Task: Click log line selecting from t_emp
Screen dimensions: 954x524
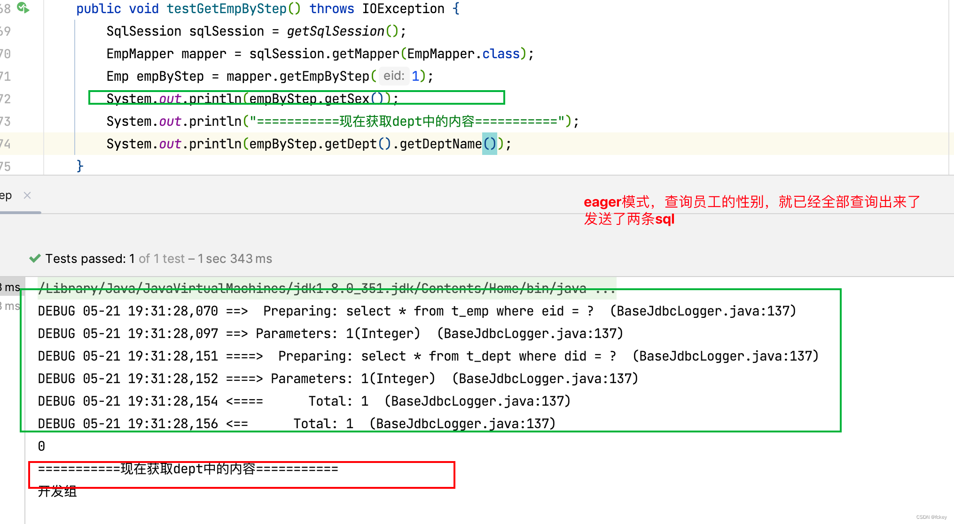Action: (417, 311)
